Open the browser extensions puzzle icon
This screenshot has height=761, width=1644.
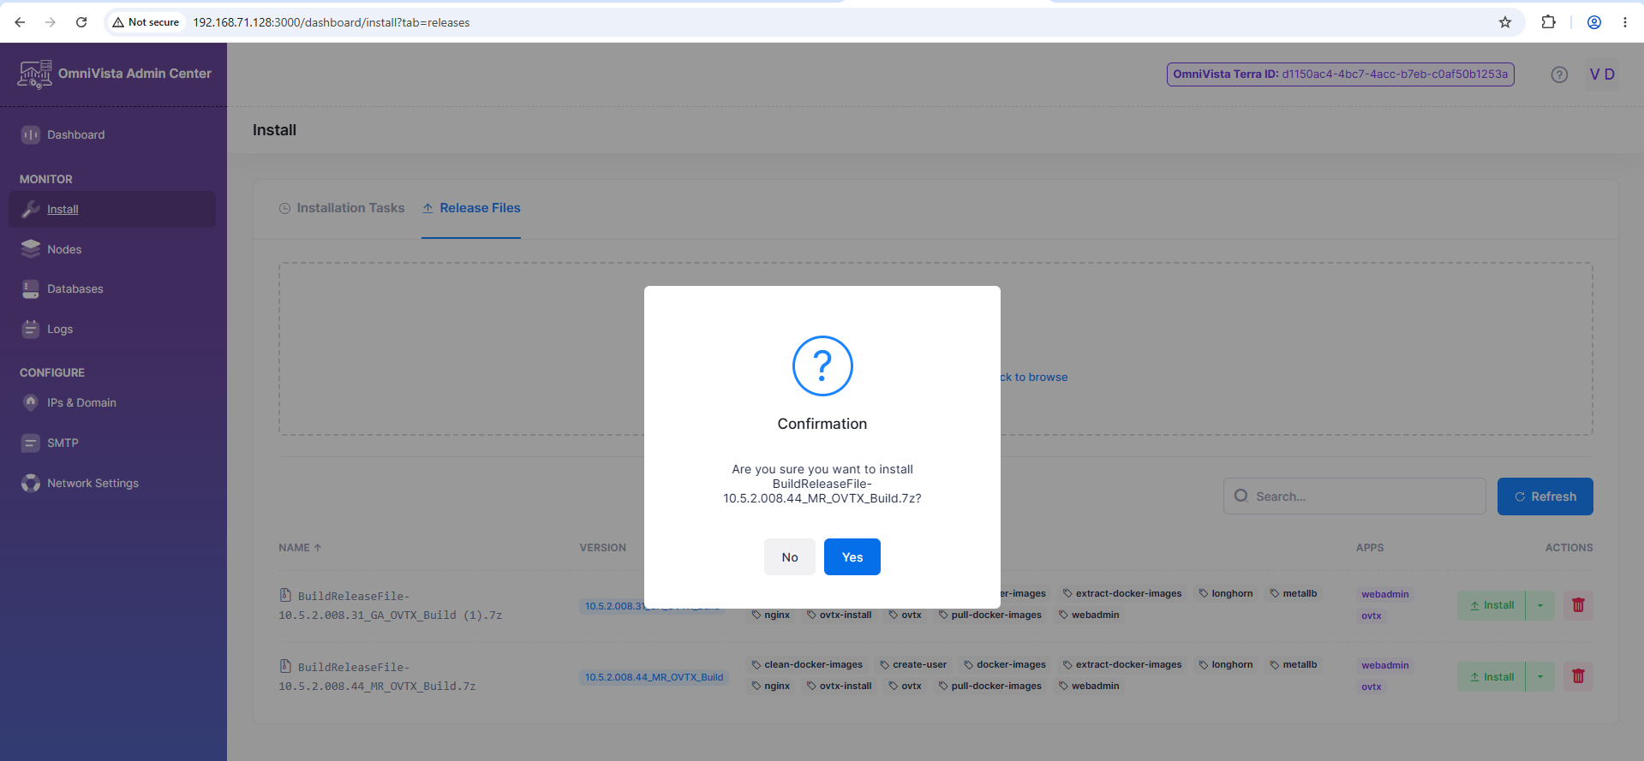pos(1548,22)
